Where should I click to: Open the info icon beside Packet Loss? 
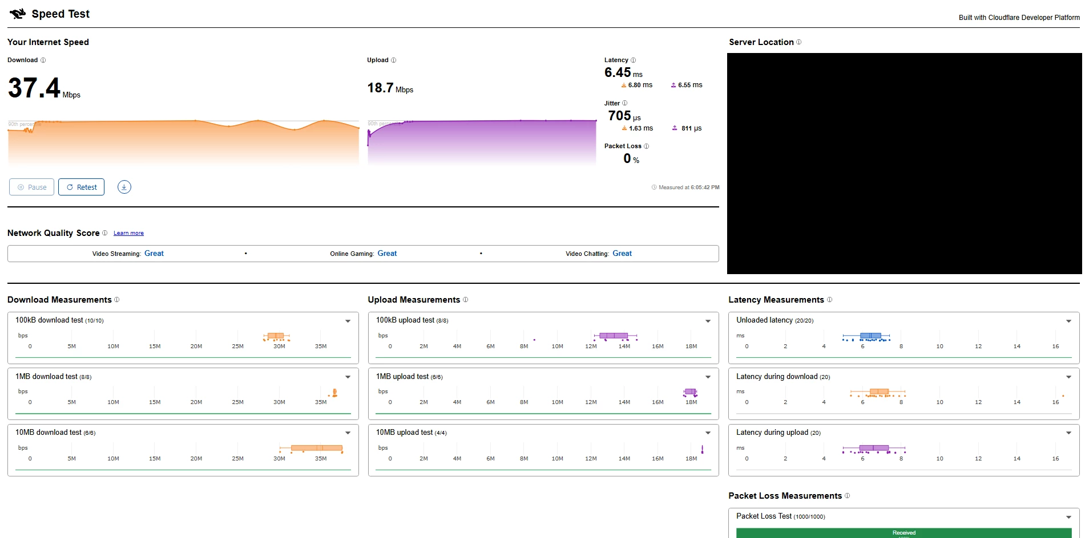646,146
